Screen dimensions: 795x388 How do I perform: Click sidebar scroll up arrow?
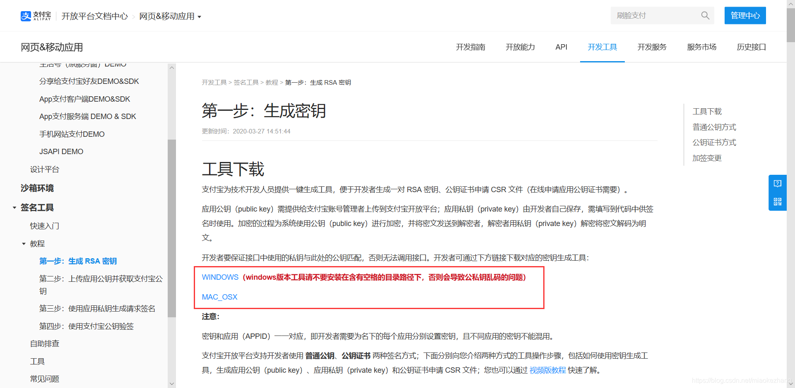[172, 67]
